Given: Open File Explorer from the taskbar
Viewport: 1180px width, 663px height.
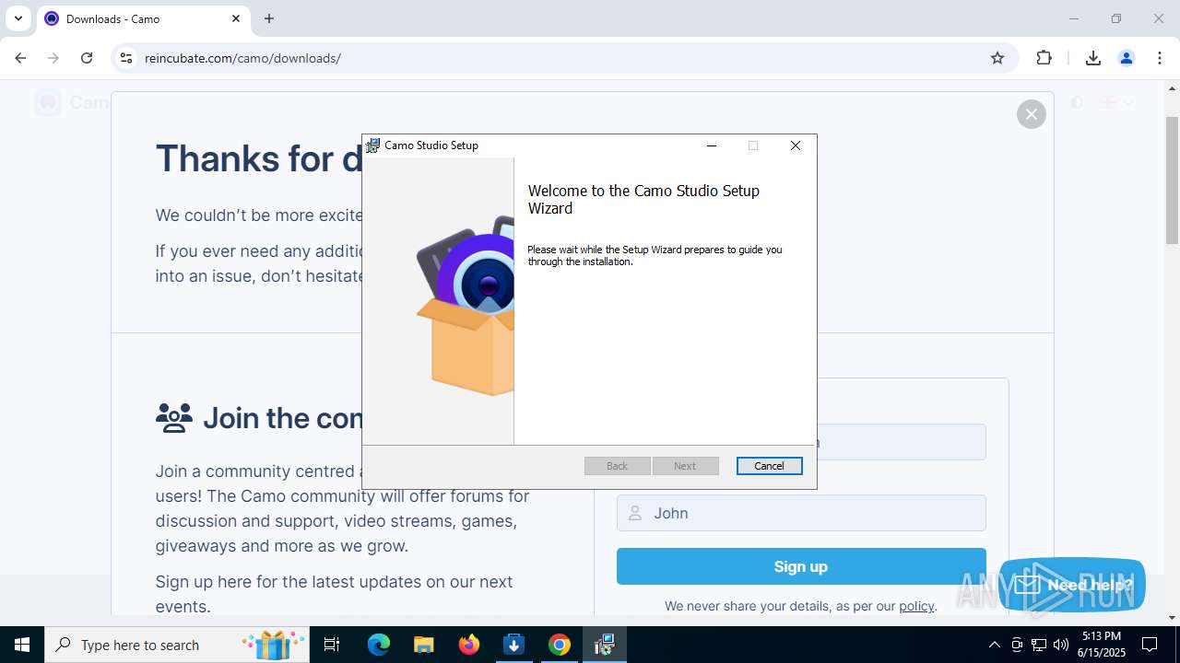Looking at the screenshot, I should tap(423, 645).
